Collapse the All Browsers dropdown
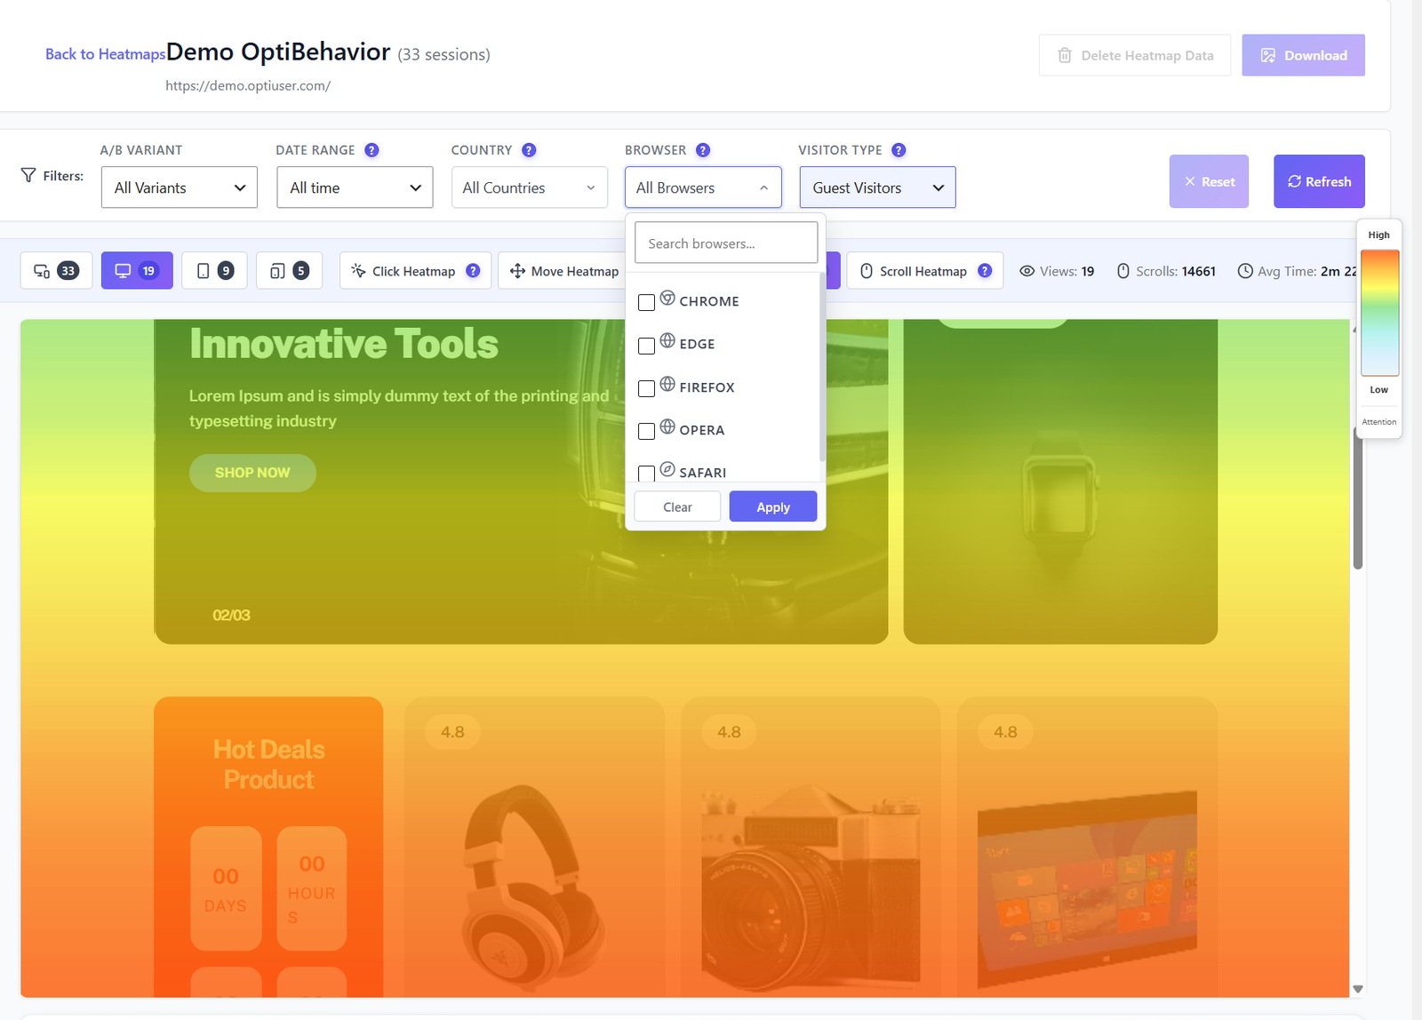 coord(703,187)
